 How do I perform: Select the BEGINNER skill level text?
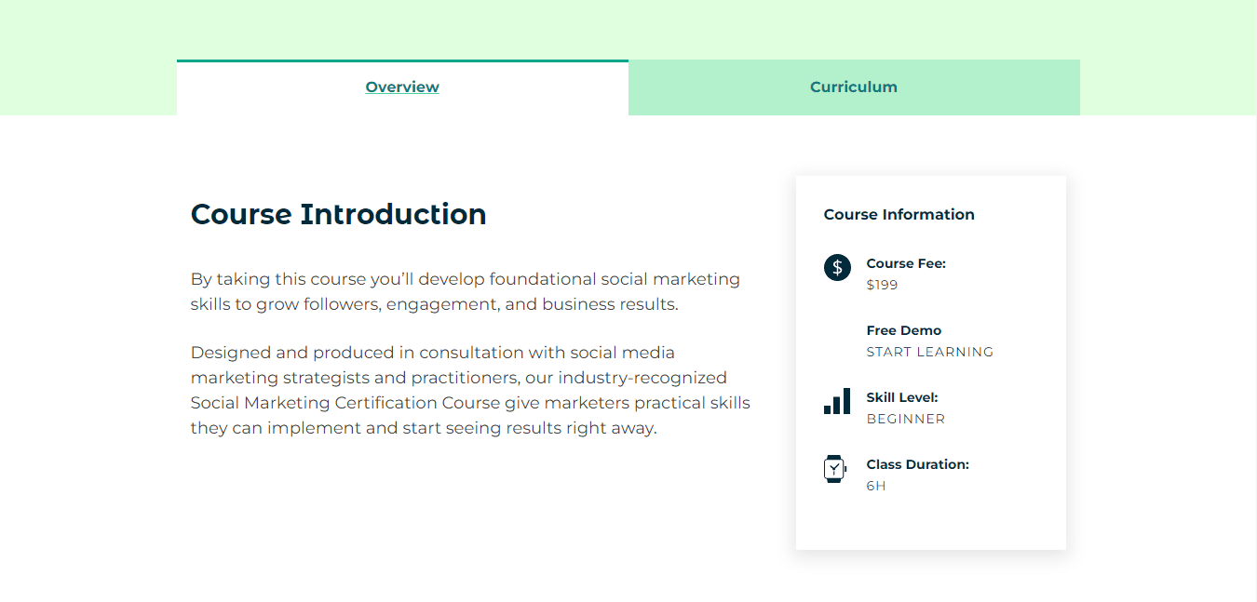pyautogui.click(x=906, y=419)
